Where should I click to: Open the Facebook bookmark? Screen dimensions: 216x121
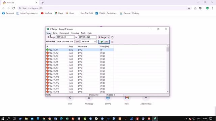tap(8, 13)
